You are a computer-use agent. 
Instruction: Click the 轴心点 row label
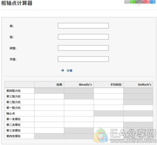coord(11,114)
